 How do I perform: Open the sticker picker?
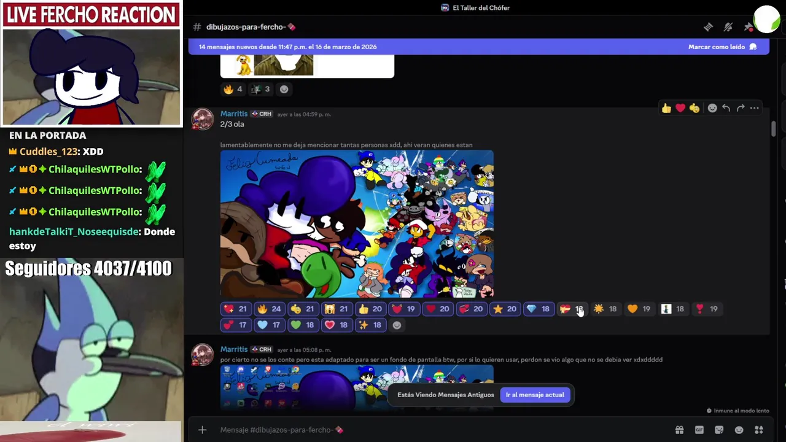[x=719, y=430]
